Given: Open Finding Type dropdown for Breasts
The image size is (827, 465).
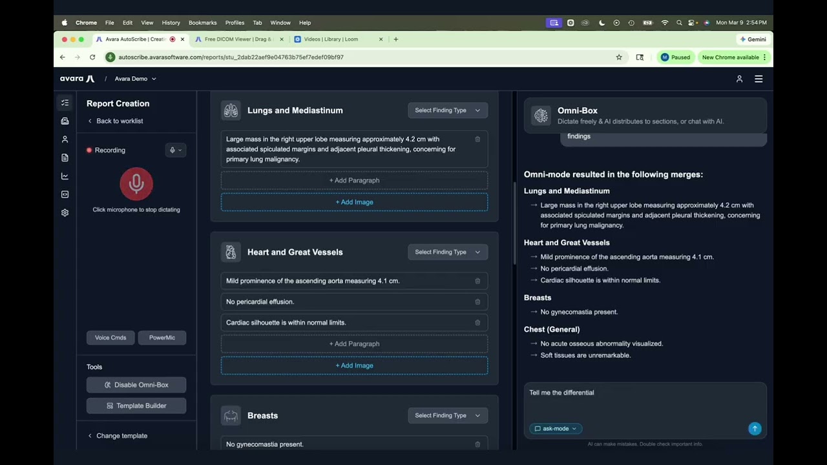Looking at the screenshot, I should pos(448,415).
